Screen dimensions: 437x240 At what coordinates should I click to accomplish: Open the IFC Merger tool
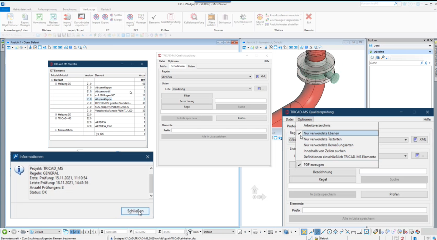click(x=116, y=20)
